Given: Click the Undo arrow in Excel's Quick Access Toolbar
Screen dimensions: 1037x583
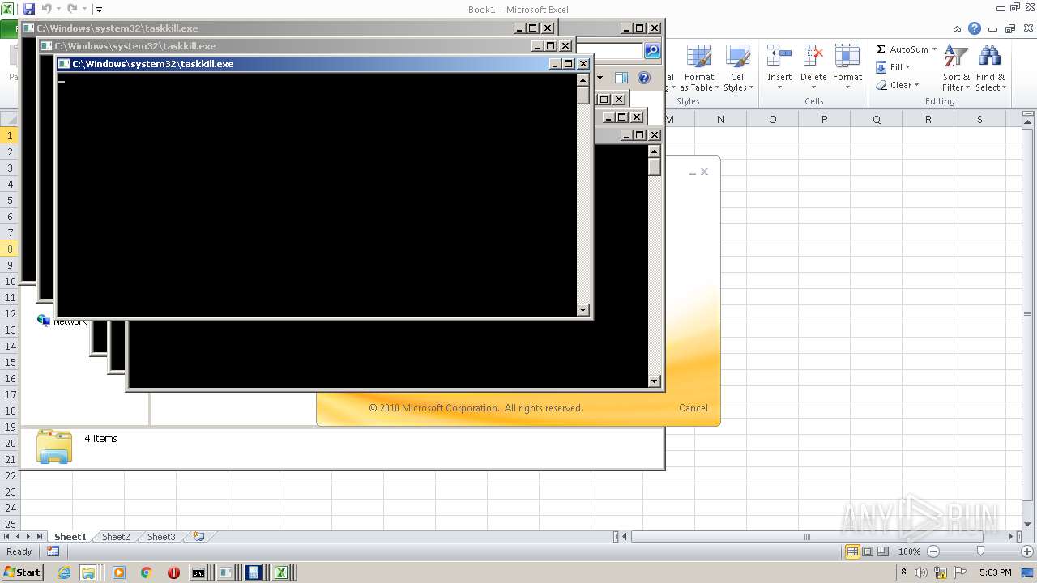Looking at the screenshot, I should point(46,9).
